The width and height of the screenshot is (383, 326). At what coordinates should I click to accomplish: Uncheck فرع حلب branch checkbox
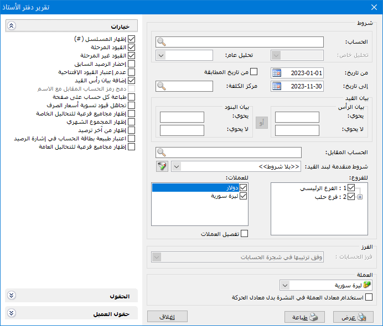pyautogui.click(x=351, y=197)
